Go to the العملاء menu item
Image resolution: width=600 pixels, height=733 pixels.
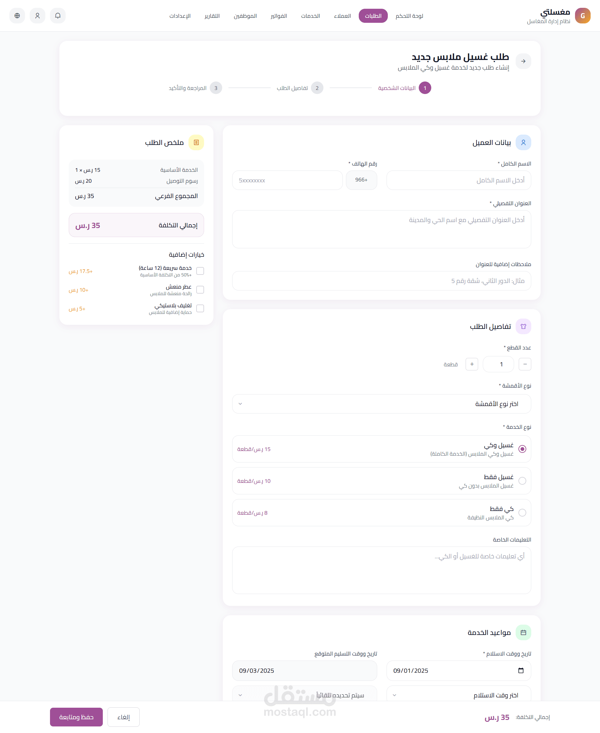pos(342,16)
